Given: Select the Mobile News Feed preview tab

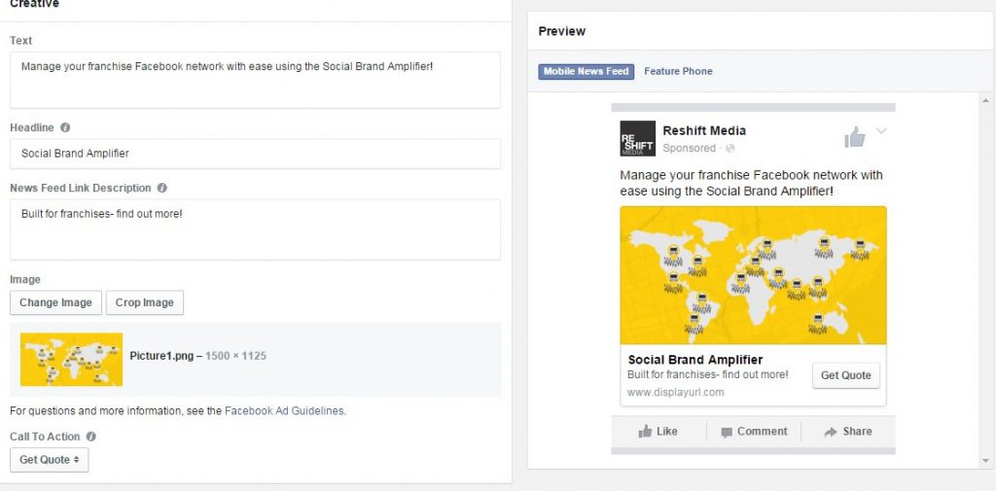Looking at the screenshot, I should tap(587, 71).
